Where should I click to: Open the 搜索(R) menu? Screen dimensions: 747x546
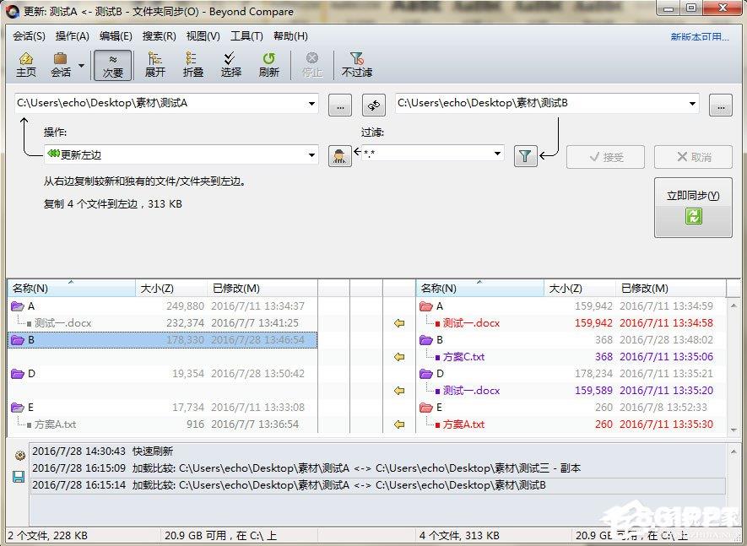[159, 36]
